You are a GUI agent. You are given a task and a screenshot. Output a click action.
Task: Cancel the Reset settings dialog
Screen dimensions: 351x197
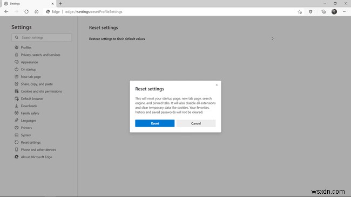pos(196,123)
